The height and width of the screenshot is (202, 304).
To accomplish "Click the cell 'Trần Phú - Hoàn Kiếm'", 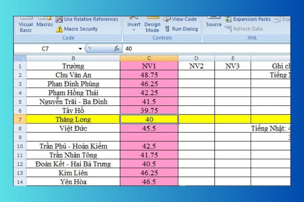I will 73,146.
